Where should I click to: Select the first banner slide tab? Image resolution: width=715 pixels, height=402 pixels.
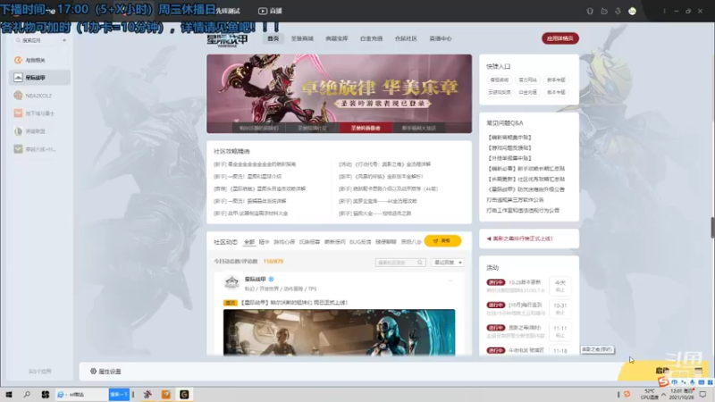click(258, 128)
